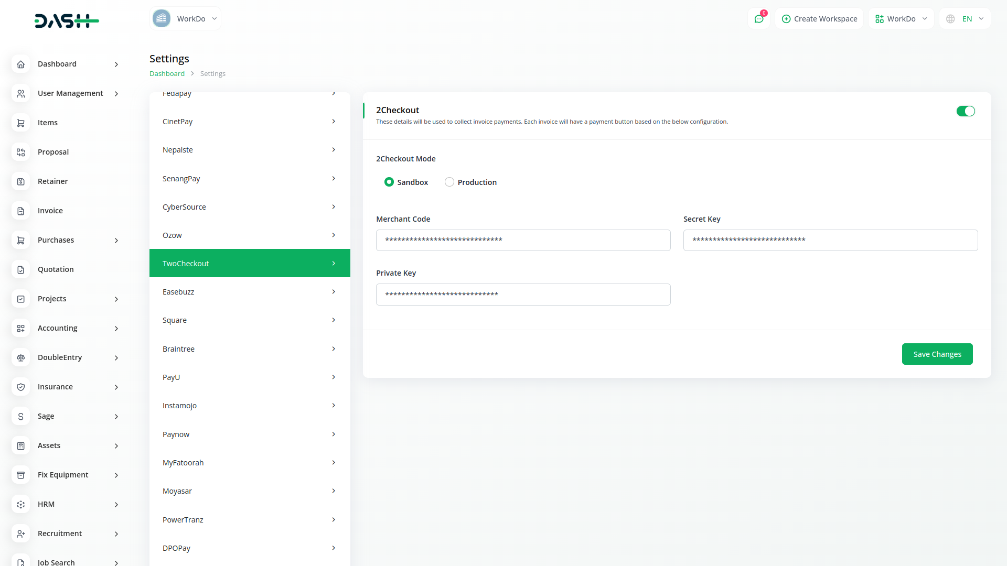Click the Projects checkbox icon
1007x566 pixels.
[21, 299]
